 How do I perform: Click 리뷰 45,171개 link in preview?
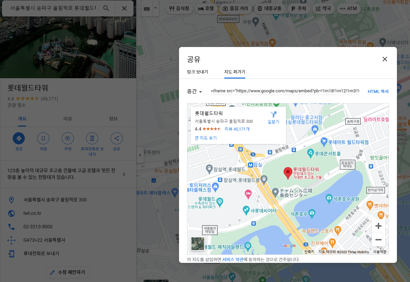click(x=237, y=129)
